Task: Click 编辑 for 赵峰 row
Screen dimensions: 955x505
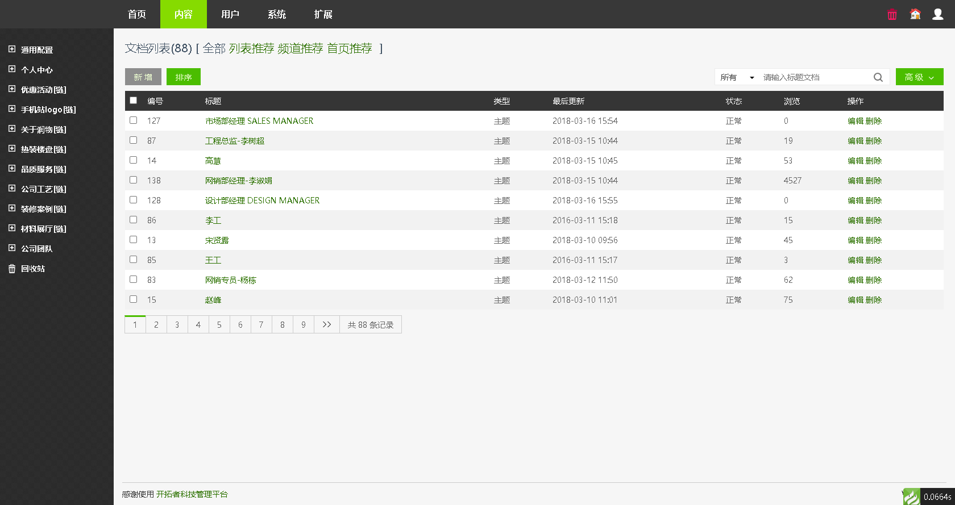Action: point(856,300)
